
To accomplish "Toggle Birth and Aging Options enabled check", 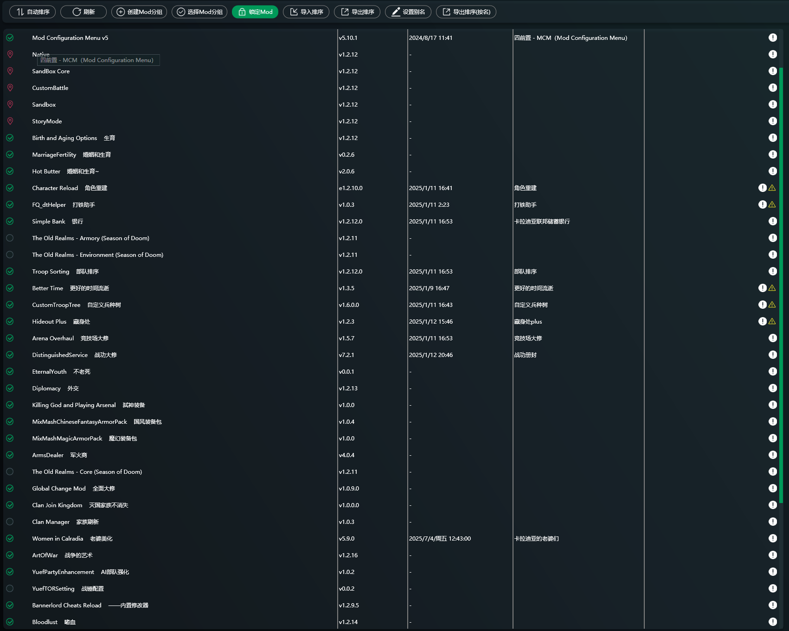I will coord(10,138).
